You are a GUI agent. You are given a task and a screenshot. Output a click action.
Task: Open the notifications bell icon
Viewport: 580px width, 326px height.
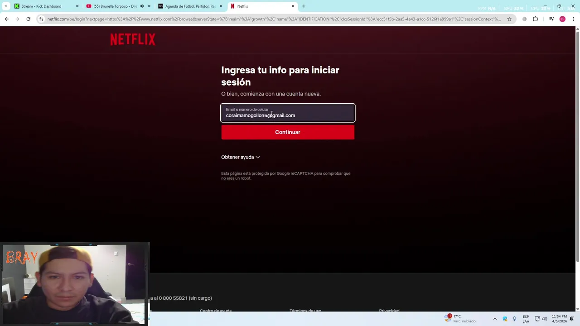point(572,319)
